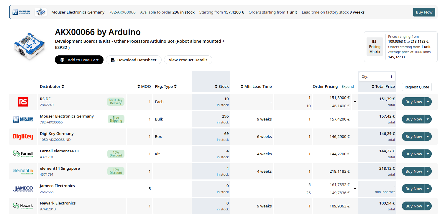
Task: Buy Now from Digi-Key Germany
Action: tap(413, 137)
